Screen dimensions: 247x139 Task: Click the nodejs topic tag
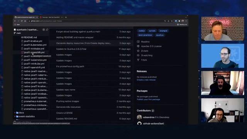click(142, 31)
